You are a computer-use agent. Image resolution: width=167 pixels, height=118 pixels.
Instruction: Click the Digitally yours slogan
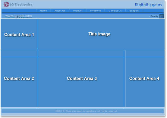click(x=149, y=5)
